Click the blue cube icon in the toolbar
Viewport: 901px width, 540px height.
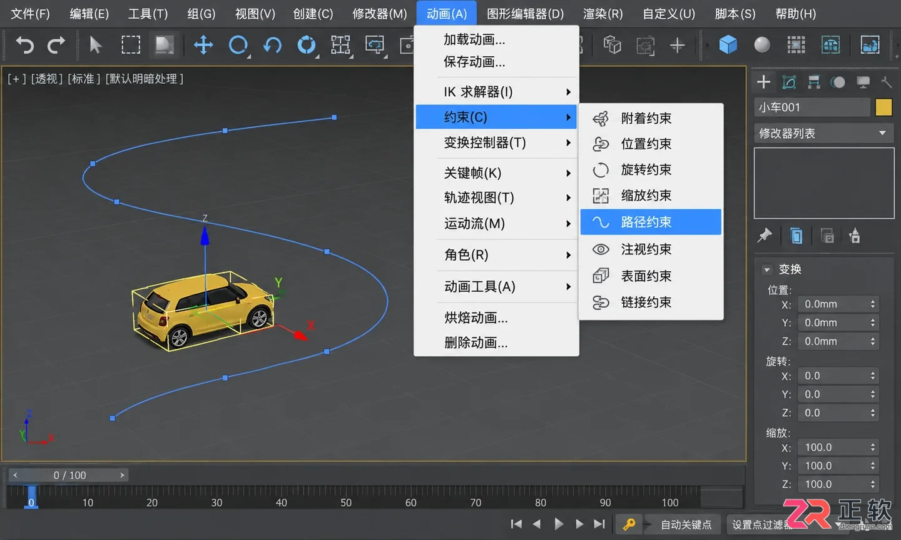tap(728, 45)
